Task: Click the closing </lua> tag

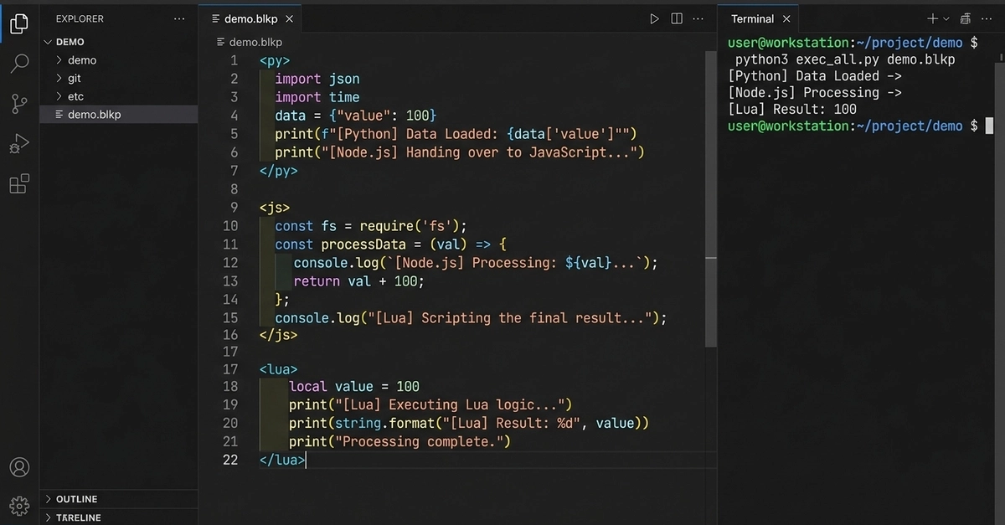Action: tap(283, 460)
